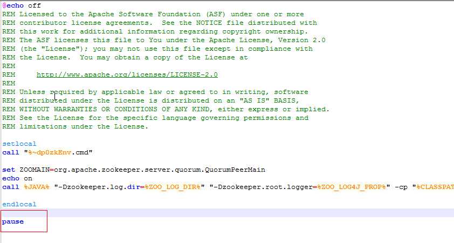The image size is (454, 243).
Task: Click the 'echo on' line
Action: 17,178
